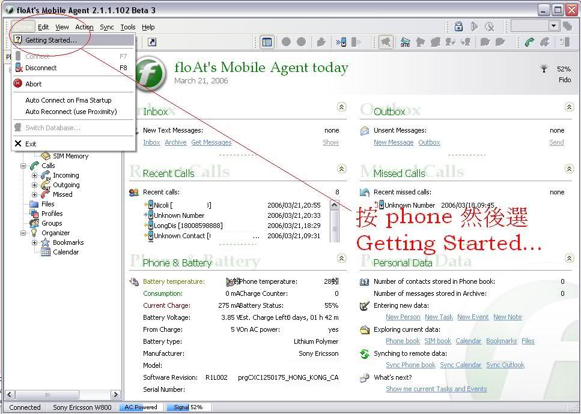The image size is (581, 414).
Task: Select SIM Memory book icon in tree
Action: (x=46, y=156)
